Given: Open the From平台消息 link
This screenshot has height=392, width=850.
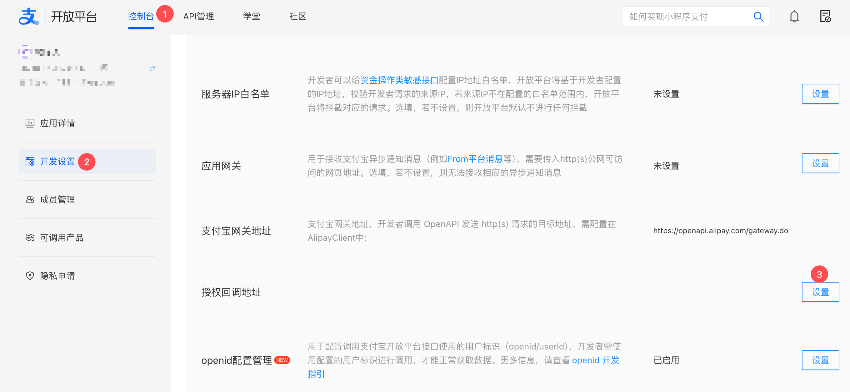Looking at the screenshot, I should [475, 159].
